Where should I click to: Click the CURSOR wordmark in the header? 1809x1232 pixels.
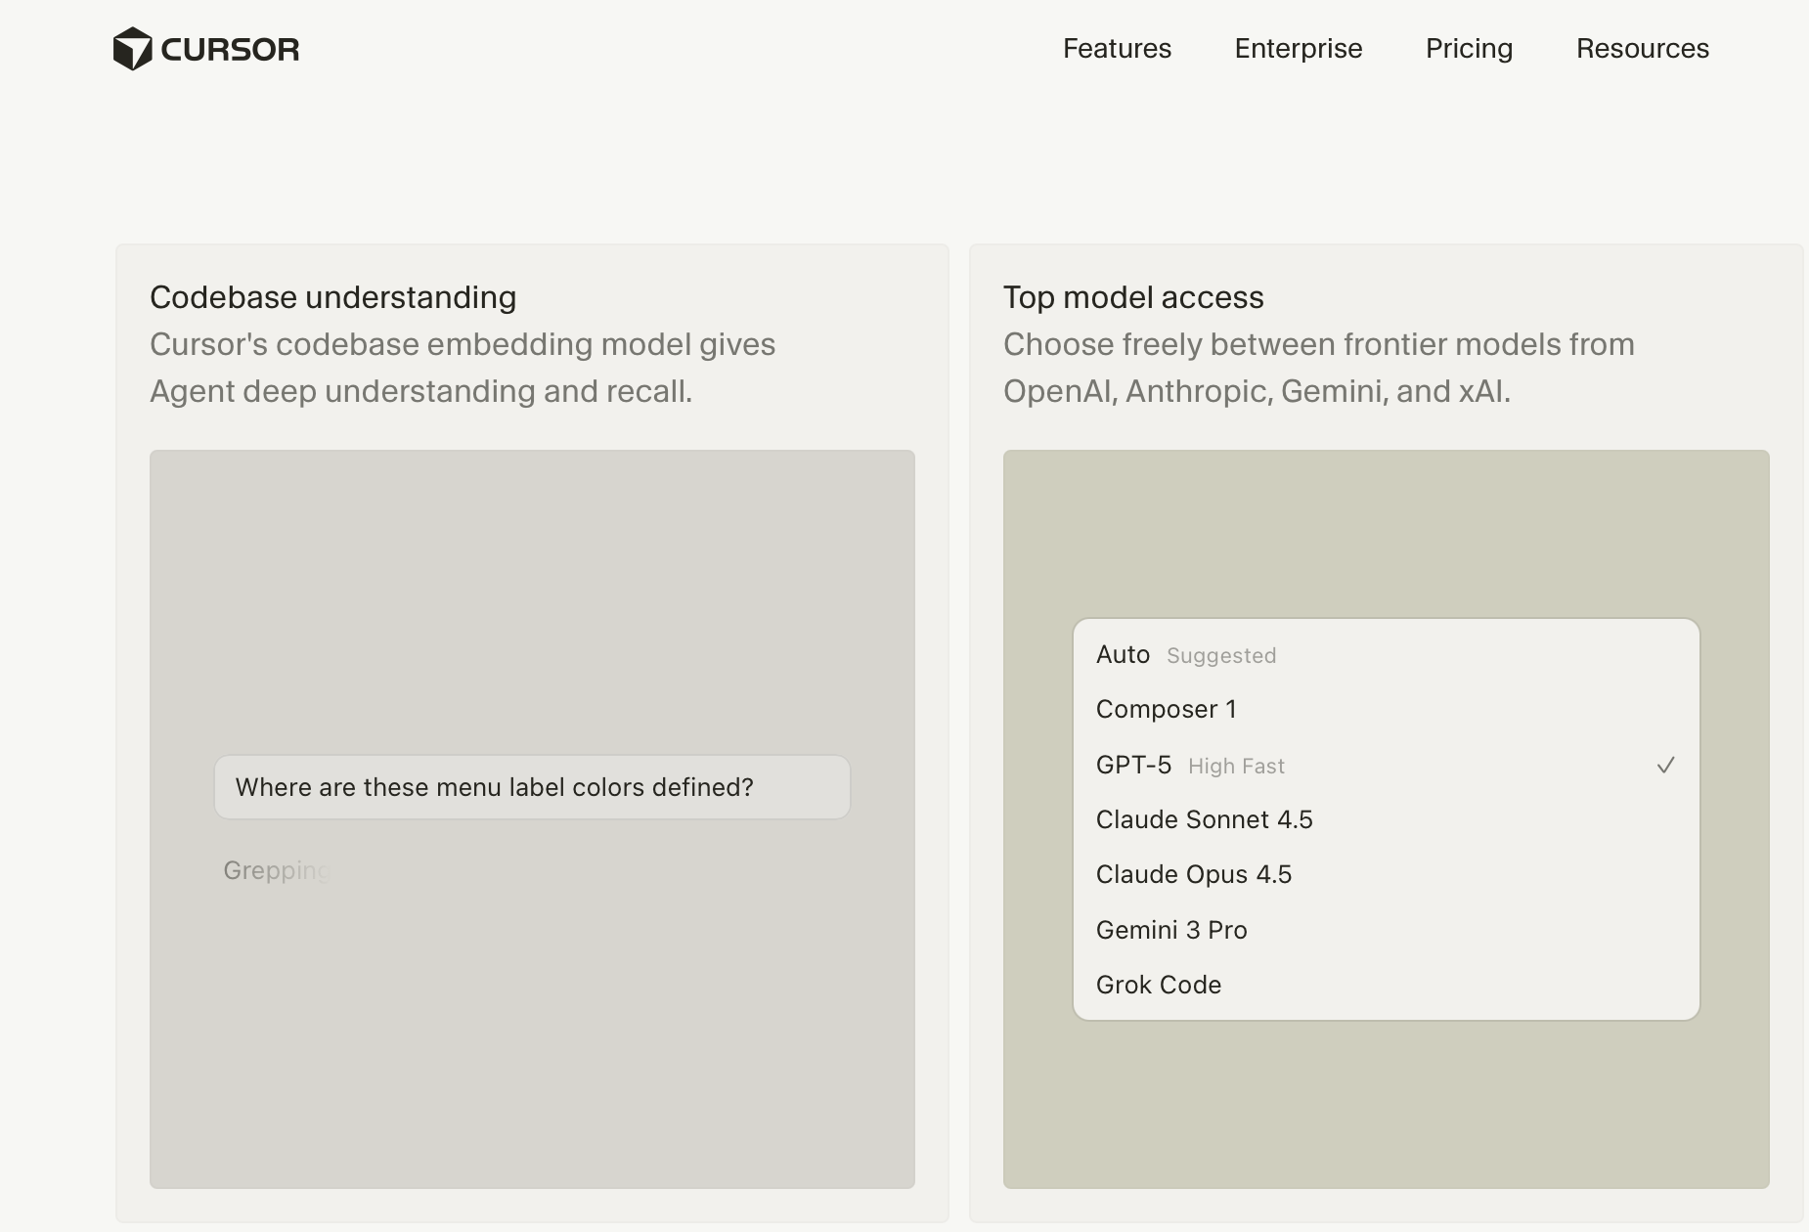(230, 50)
